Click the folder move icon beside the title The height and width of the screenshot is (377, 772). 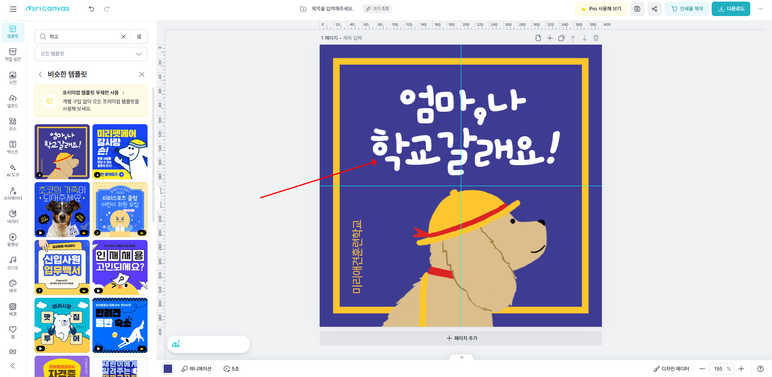pos(303,9)
